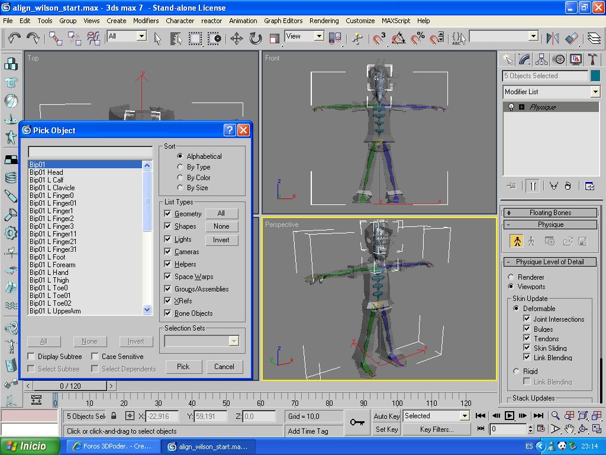Open the selection filter All dropdown
This screenshot has height=455, width=606.
point(142,36)
